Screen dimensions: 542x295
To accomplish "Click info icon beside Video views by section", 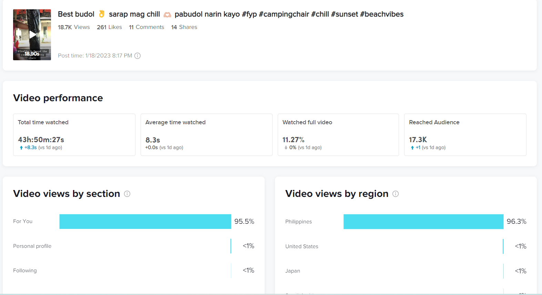I will (x=127, y=194).
